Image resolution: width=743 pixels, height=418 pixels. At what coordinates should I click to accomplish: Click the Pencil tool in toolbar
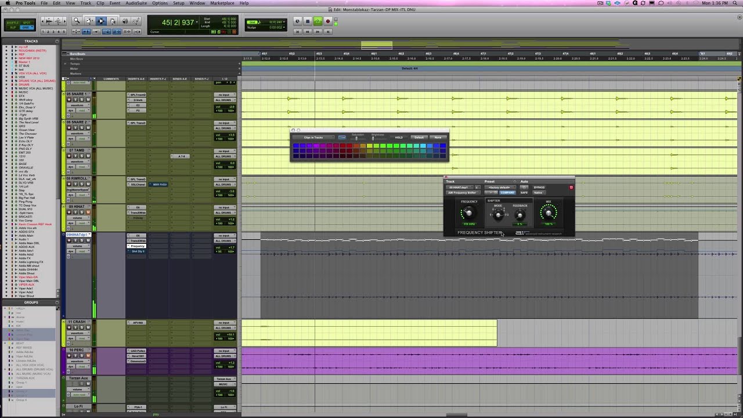coord(136,21)
